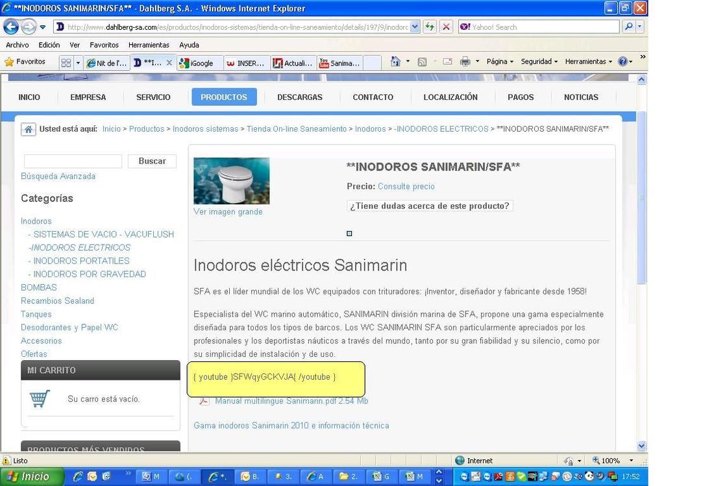714x486 pixels.
Task: Open the toilet product thumbnail image
Action: (231, 180)
